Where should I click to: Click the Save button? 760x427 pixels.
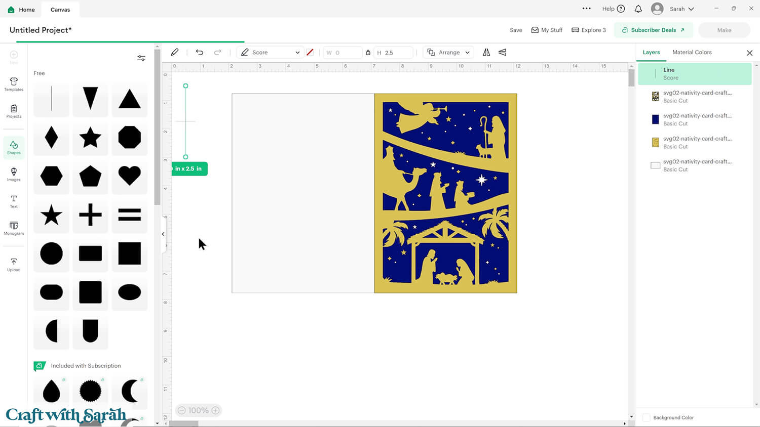[516, 30]
